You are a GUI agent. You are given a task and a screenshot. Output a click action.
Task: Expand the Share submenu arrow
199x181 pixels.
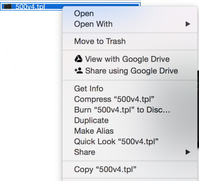click(x=188, y=152)
